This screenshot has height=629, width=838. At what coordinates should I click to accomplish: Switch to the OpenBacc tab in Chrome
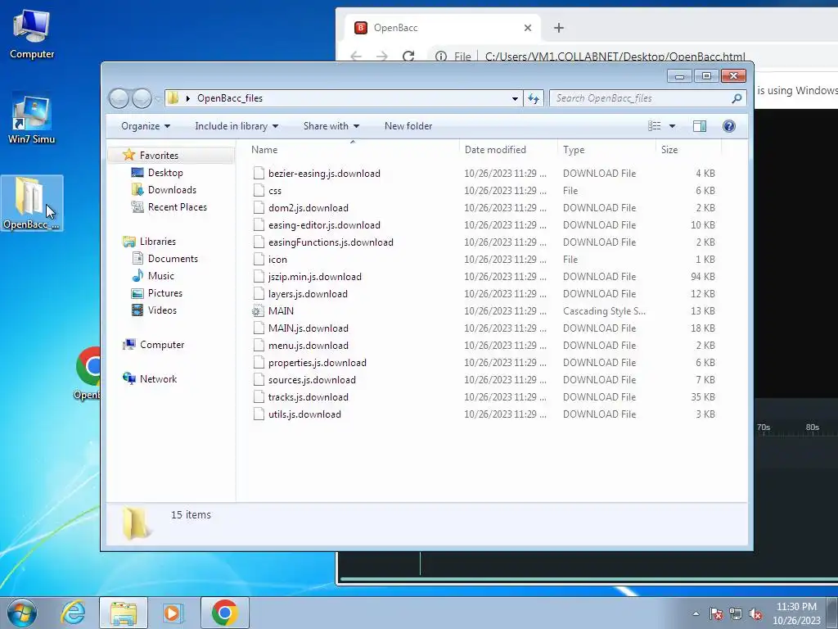tap(443, 28)
